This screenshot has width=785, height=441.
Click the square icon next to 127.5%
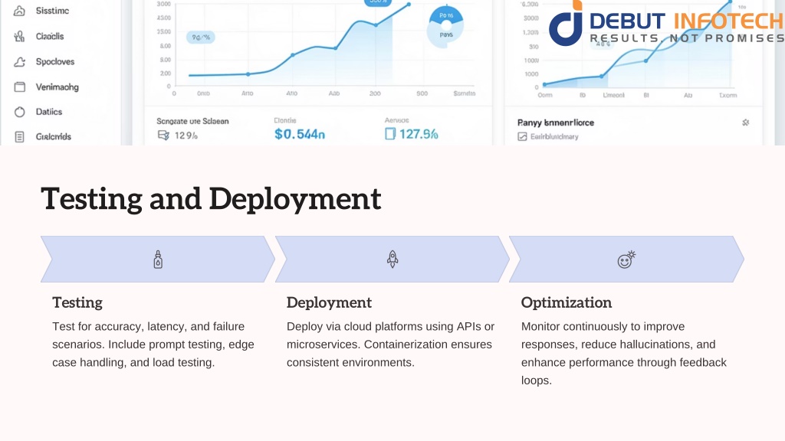(389, 134)
